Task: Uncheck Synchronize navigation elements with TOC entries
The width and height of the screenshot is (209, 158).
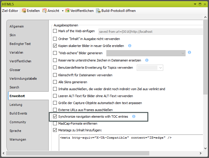Action: [55, 117]
